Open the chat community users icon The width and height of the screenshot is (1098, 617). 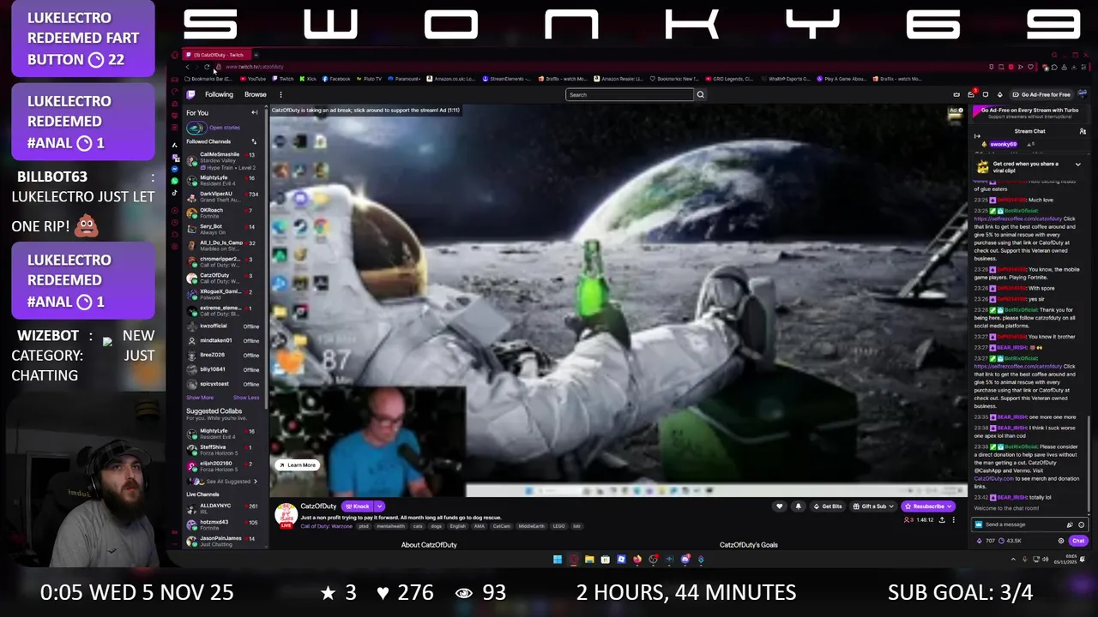pyautogui.click(x=1083, y=132)
